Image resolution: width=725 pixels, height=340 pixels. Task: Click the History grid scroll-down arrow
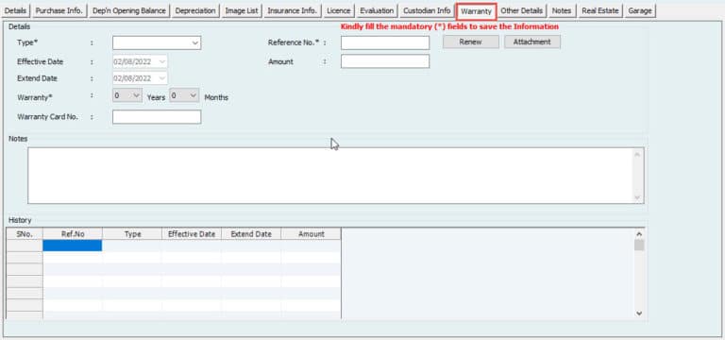coord(639,314)
